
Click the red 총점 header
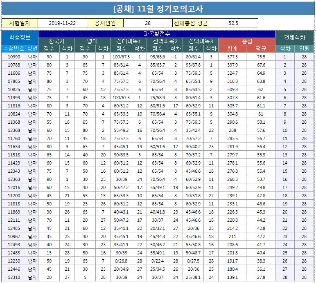(x=247, y=41)
